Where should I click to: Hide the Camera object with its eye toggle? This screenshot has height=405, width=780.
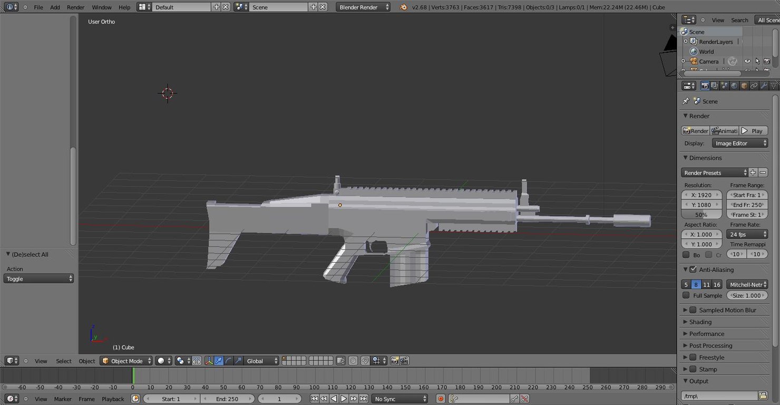point(747,61)
